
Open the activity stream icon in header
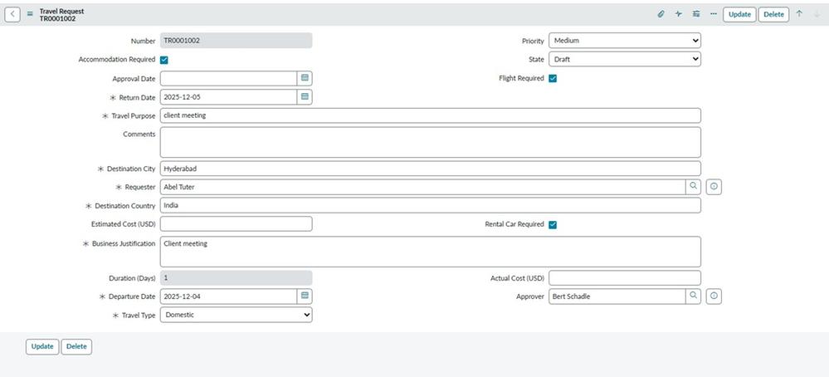pos(679,14)
